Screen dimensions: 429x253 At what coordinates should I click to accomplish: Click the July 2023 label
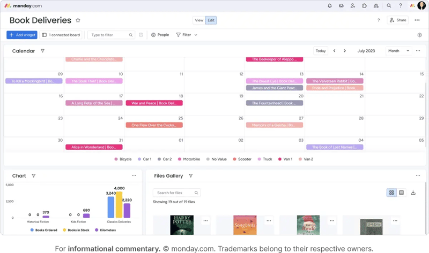(x=366, y=51)
